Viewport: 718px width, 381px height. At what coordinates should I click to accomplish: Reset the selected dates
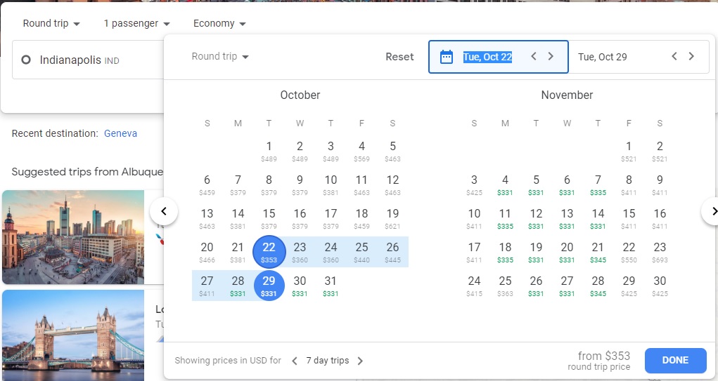pos(399,57)
